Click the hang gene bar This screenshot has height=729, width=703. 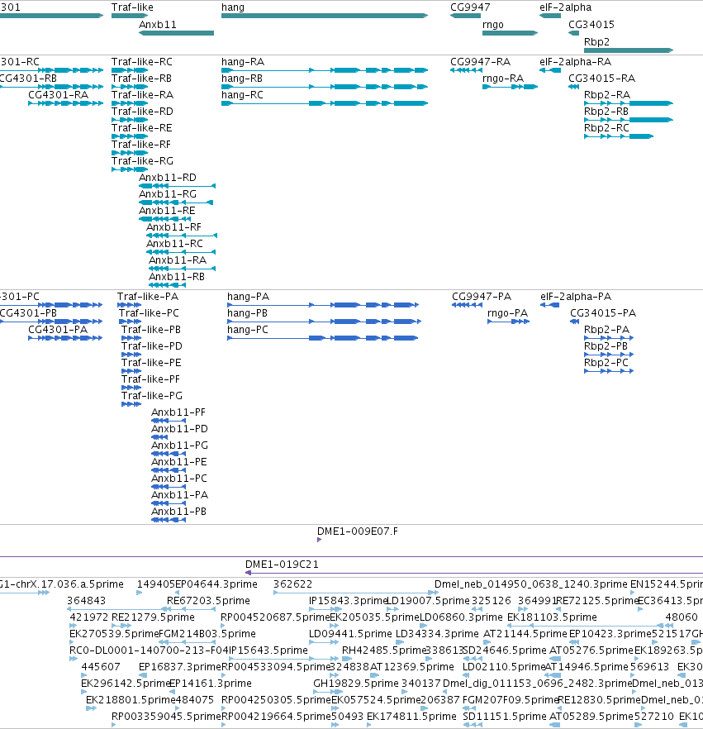(325, 16)
